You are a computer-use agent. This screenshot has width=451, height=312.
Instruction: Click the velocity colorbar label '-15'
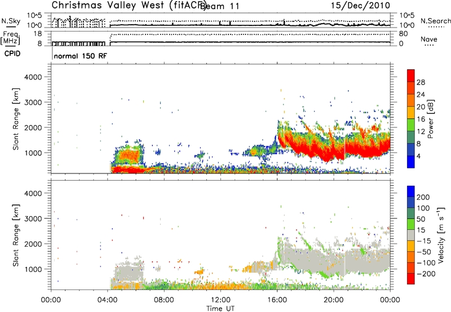click(x=424, y=241)
